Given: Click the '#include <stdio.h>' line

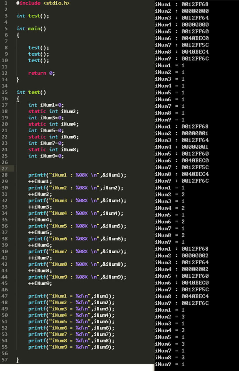Looking at the screenshot, I should (x=43, y=3).
